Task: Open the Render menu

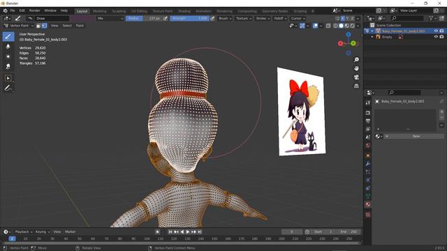Action: click(x=35, y=10)
